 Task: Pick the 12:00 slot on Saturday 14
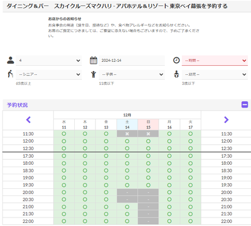point(127,141)
